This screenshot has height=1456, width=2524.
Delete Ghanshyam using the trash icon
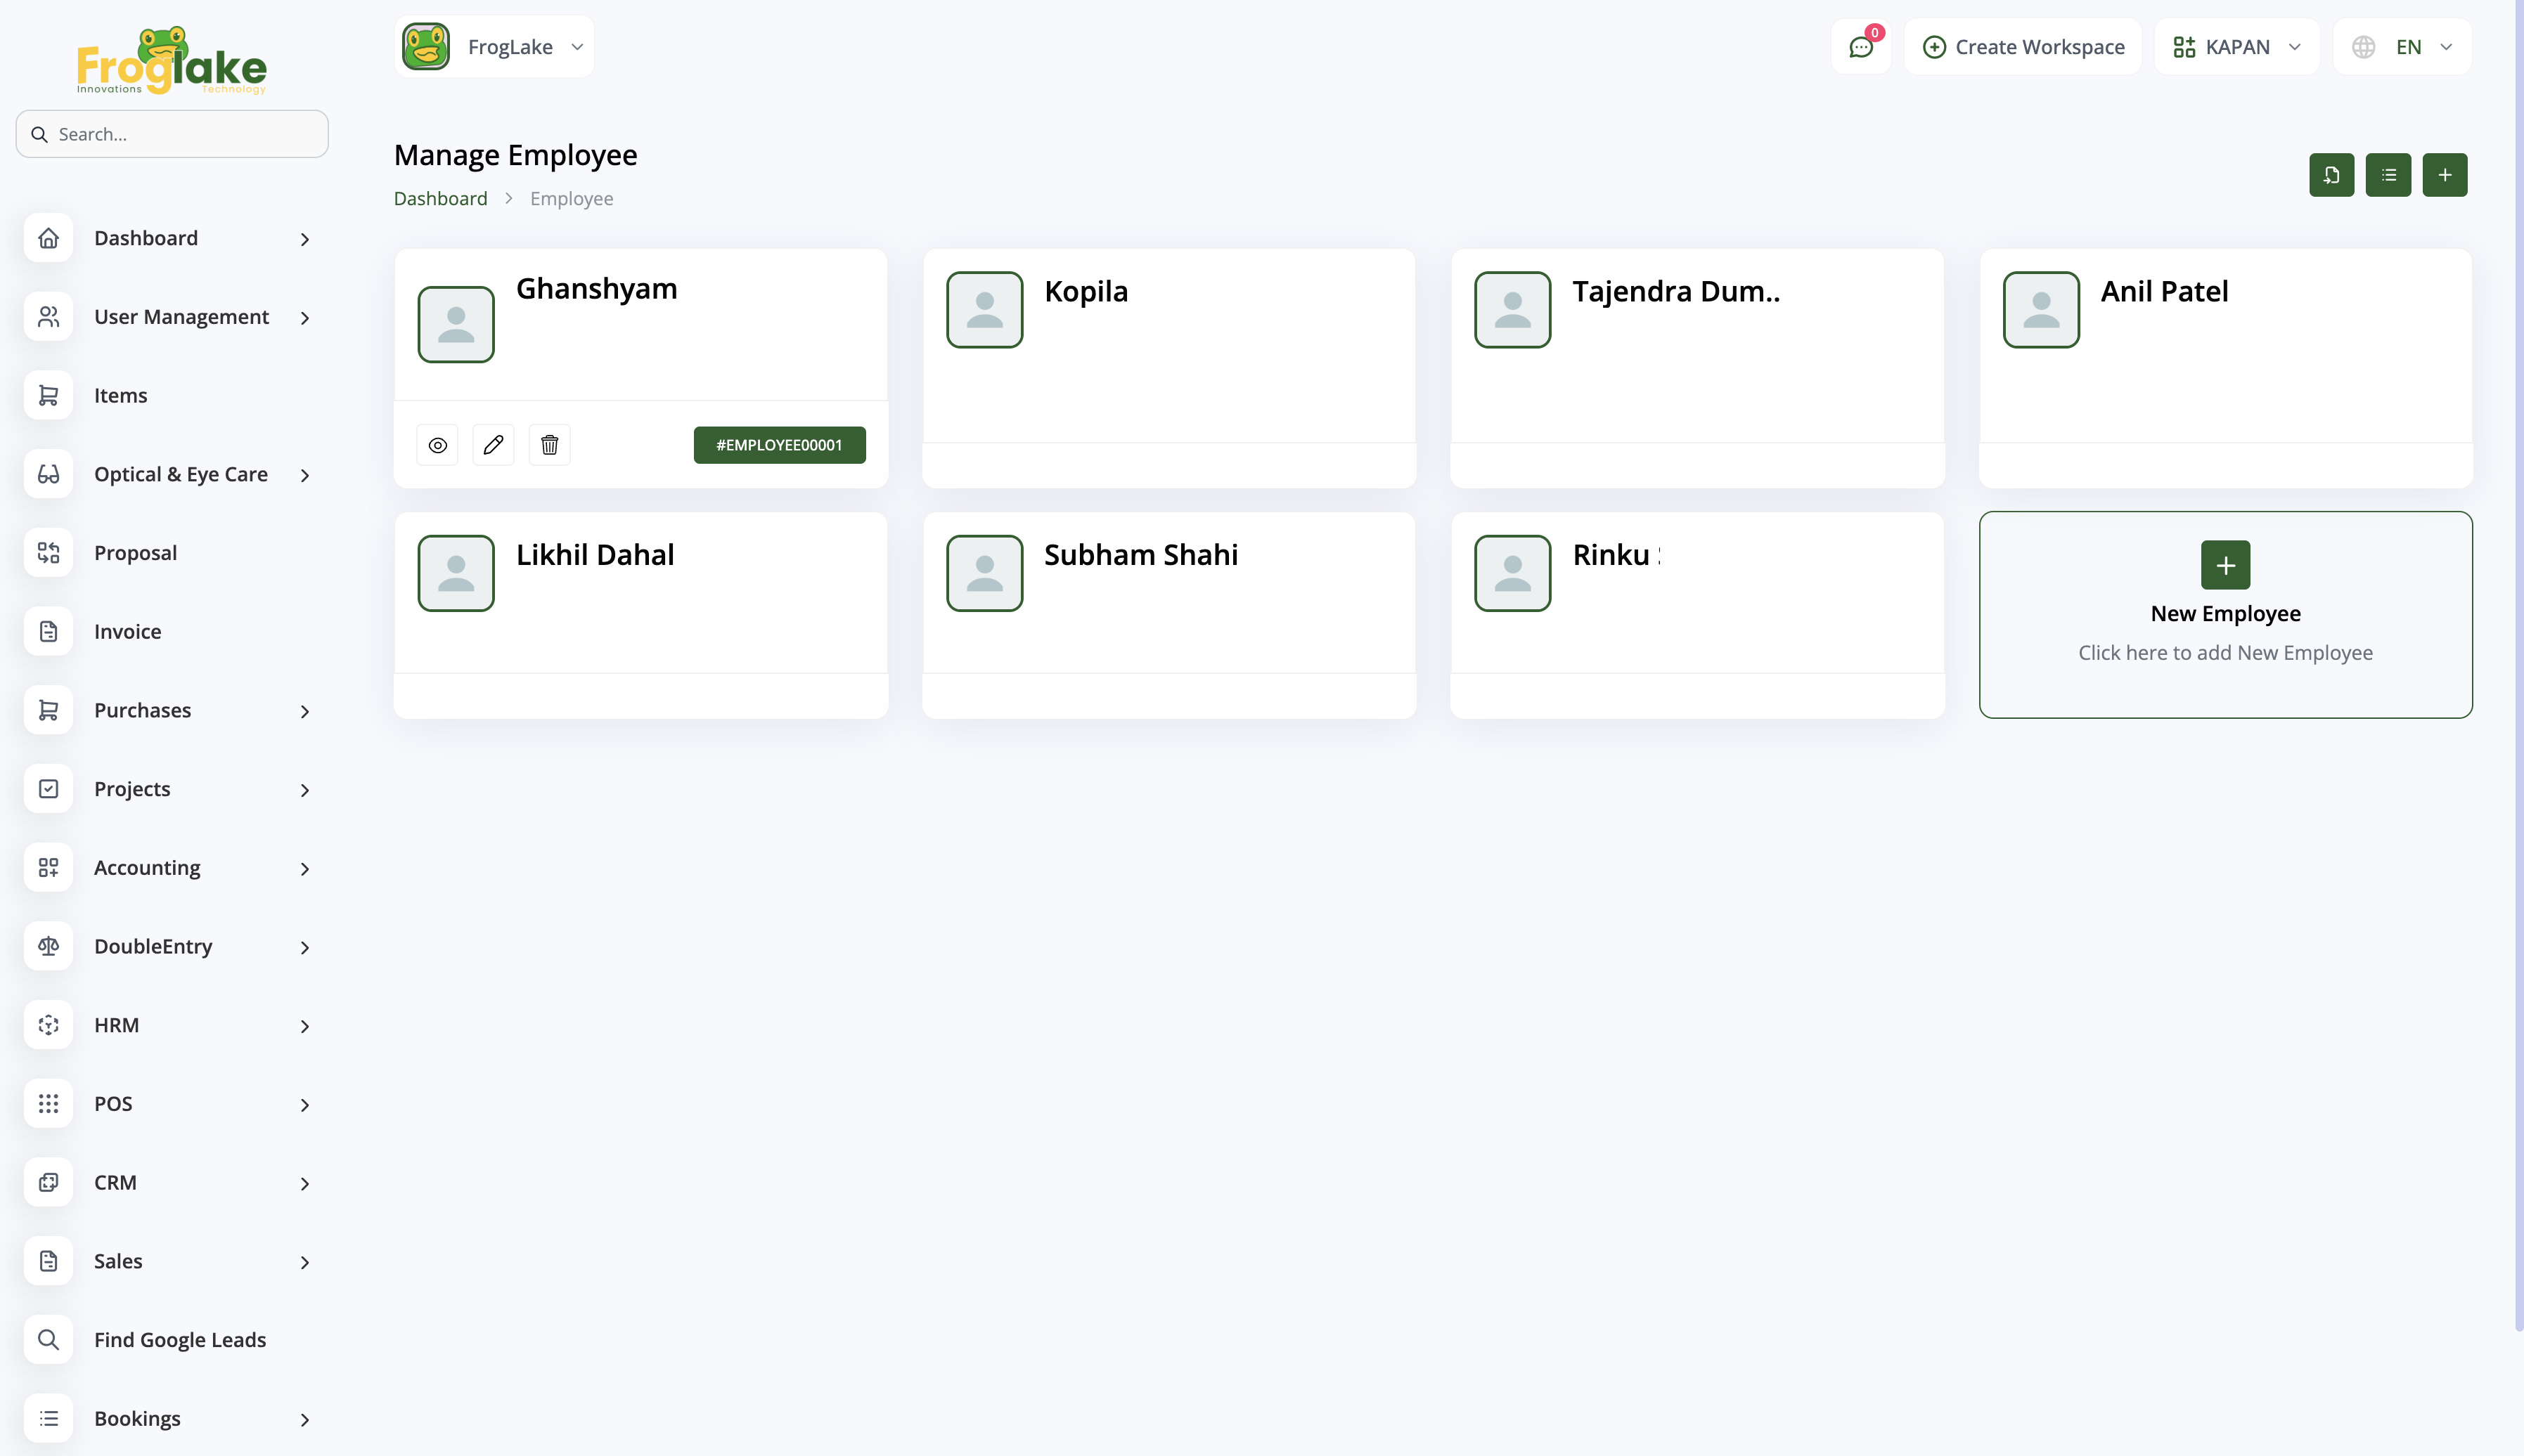pos(549,445)
